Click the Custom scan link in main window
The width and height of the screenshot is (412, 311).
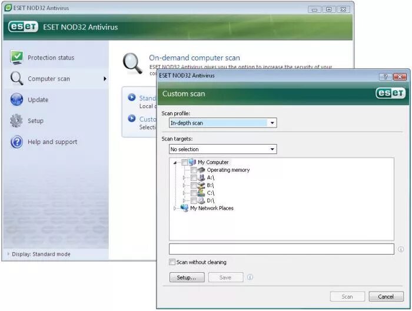[147, 119]
